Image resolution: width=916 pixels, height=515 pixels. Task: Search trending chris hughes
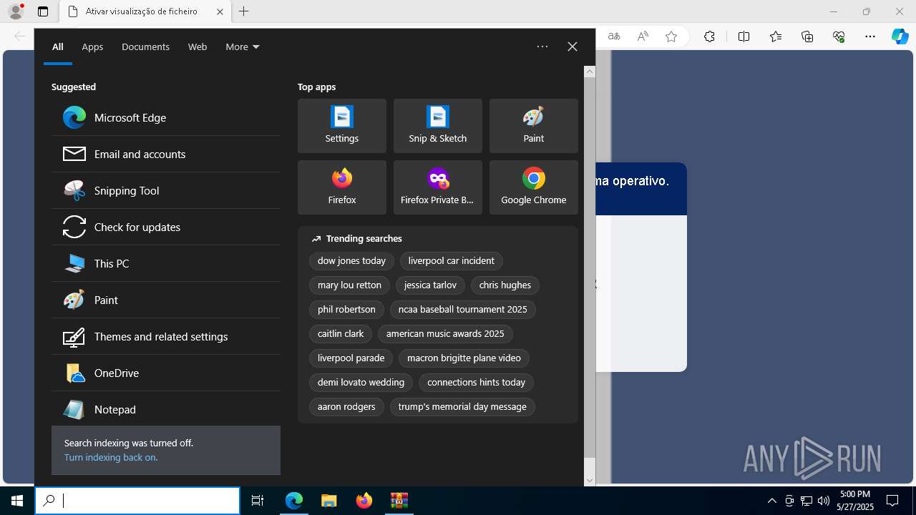[x=505, y=285]
